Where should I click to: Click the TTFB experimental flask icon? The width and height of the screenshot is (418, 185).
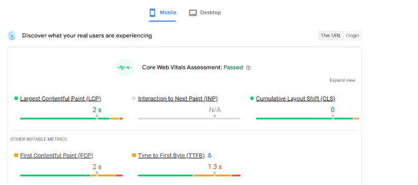(x=210, y=155)
